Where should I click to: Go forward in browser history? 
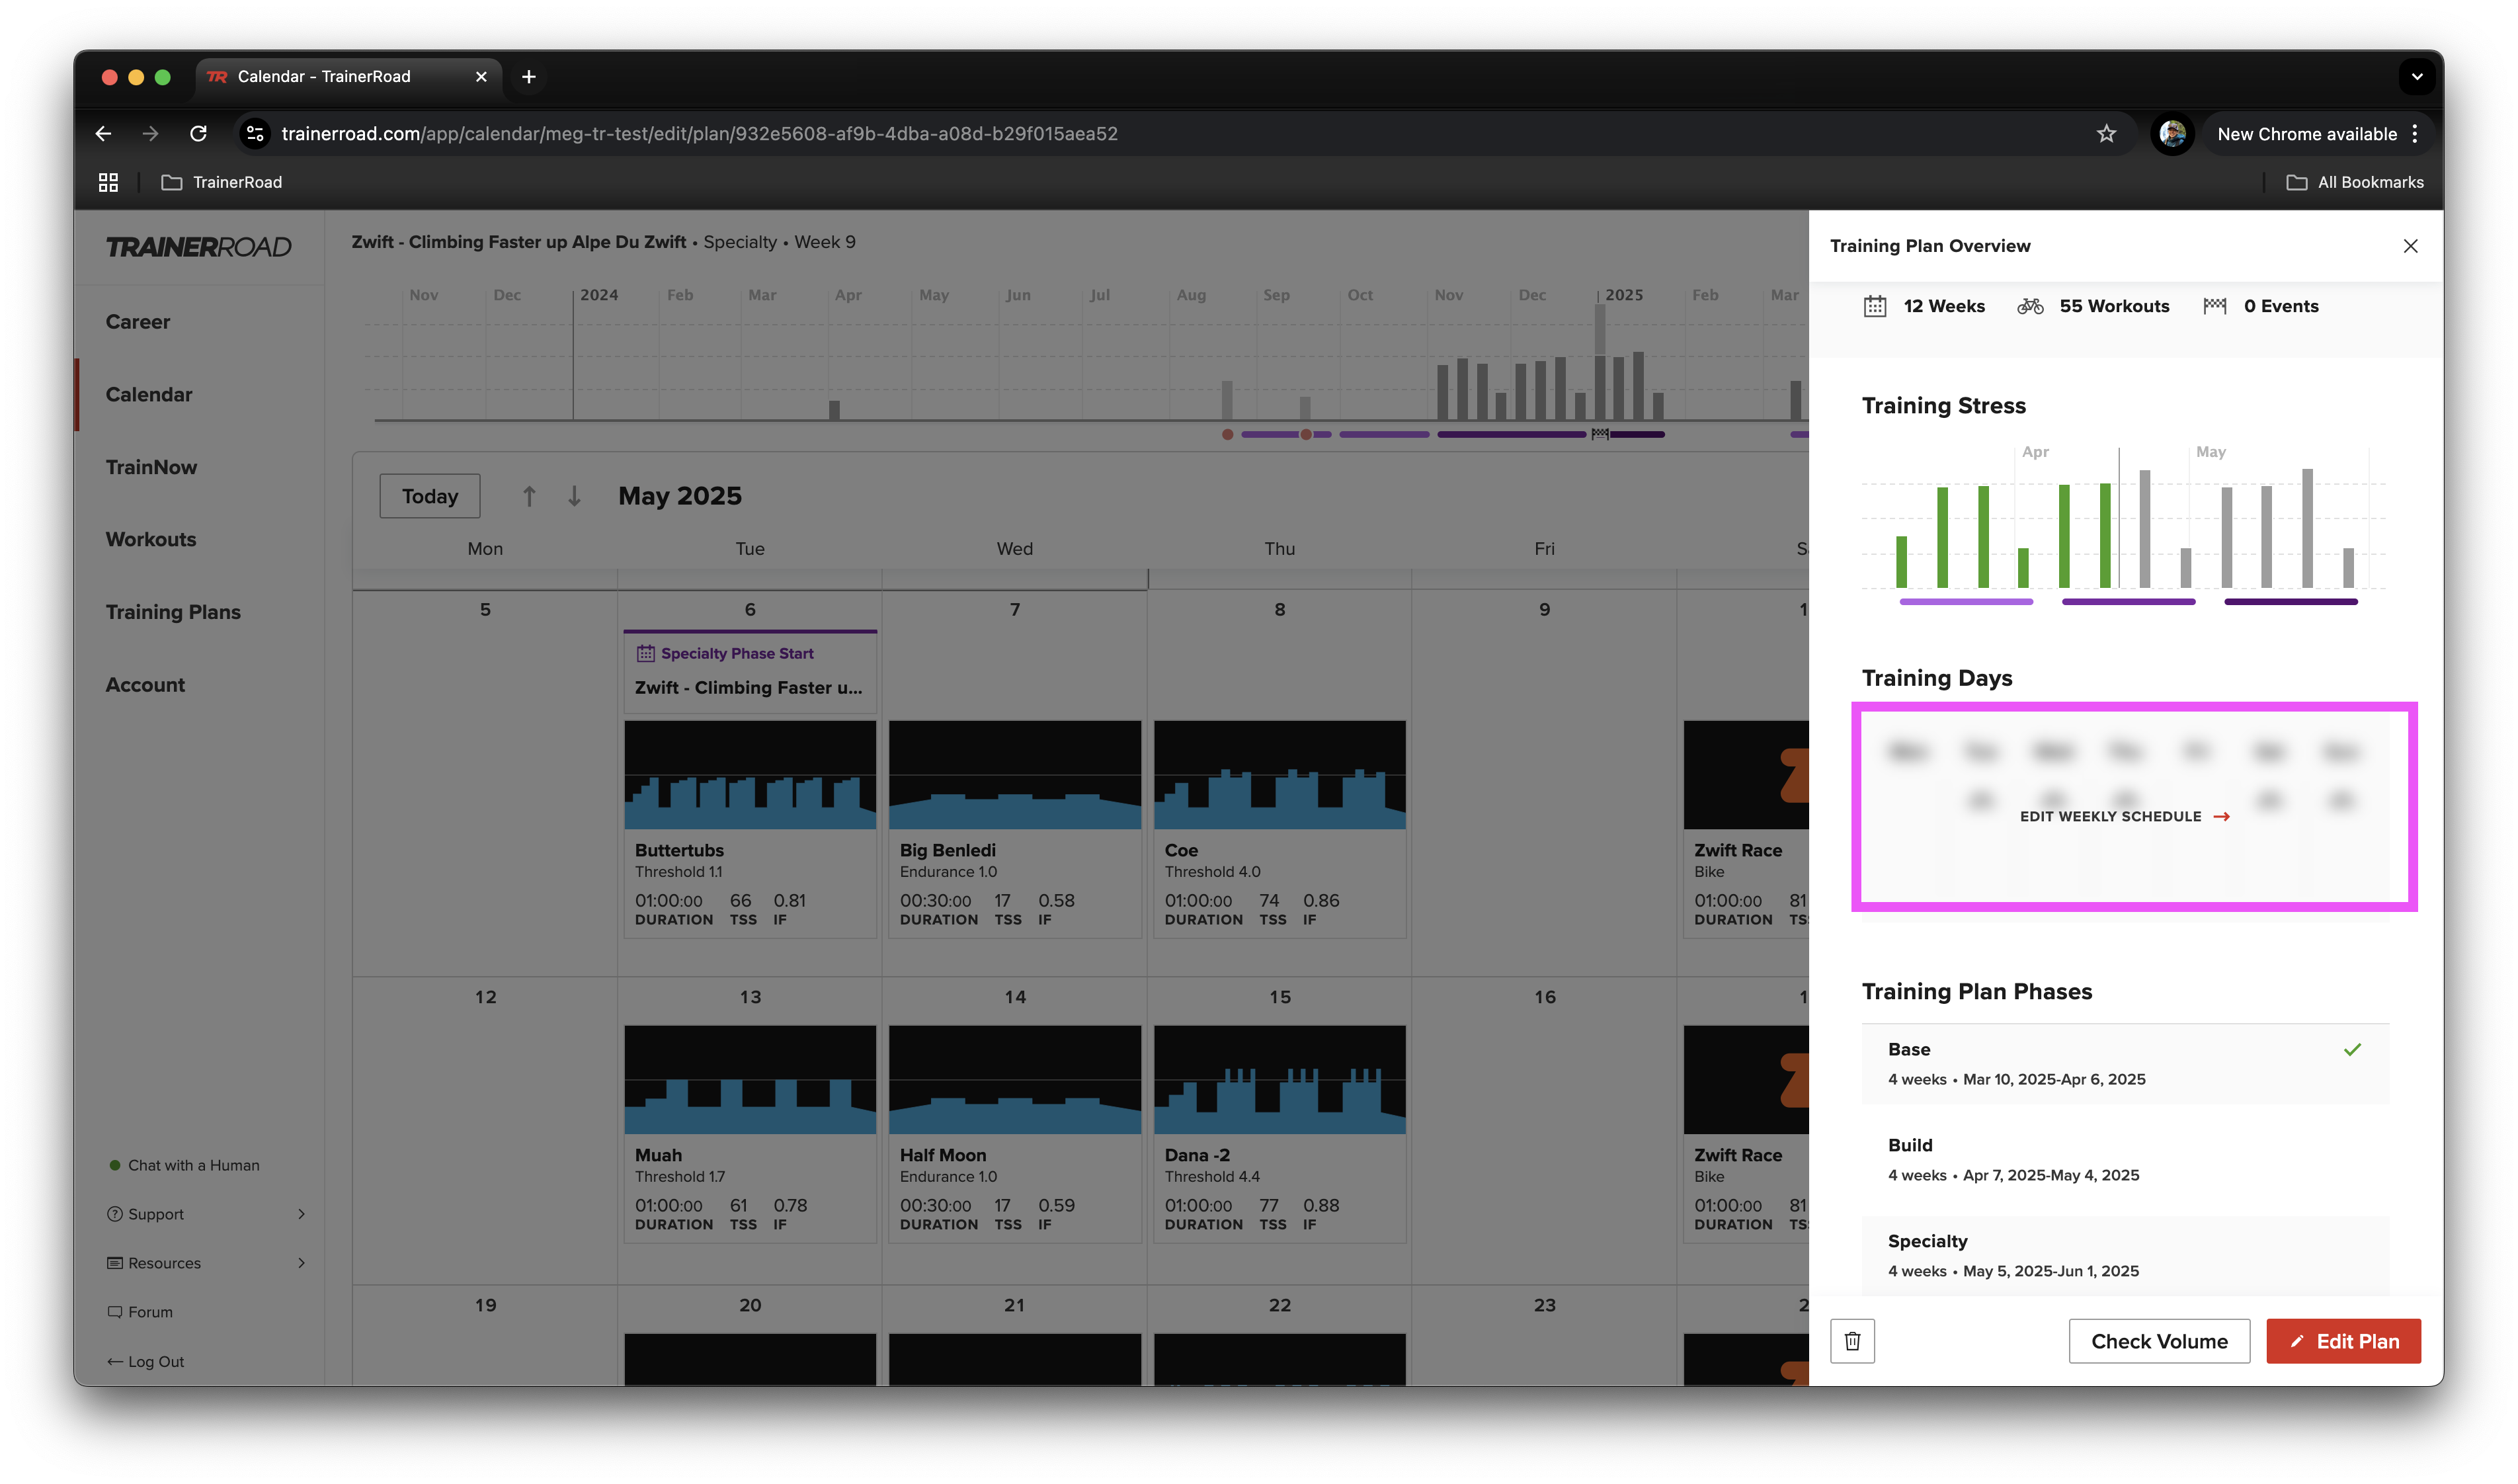pyautogui.click(x=150, y=133)
